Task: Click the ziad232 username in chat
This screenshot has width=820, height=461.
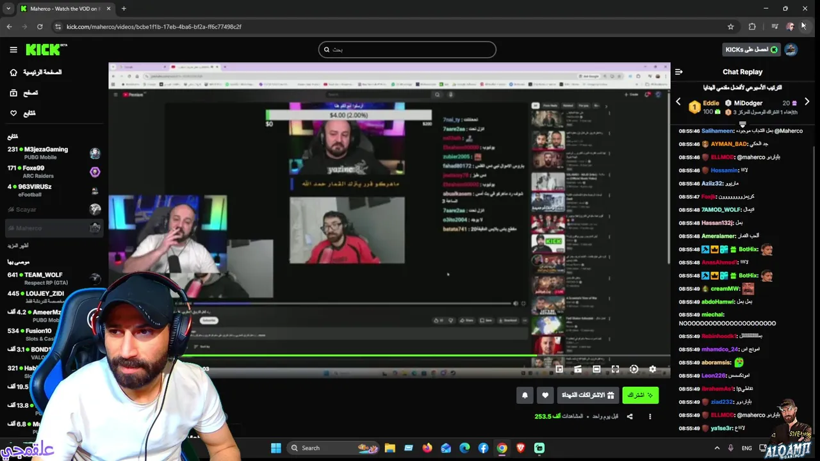Action: 721,402
